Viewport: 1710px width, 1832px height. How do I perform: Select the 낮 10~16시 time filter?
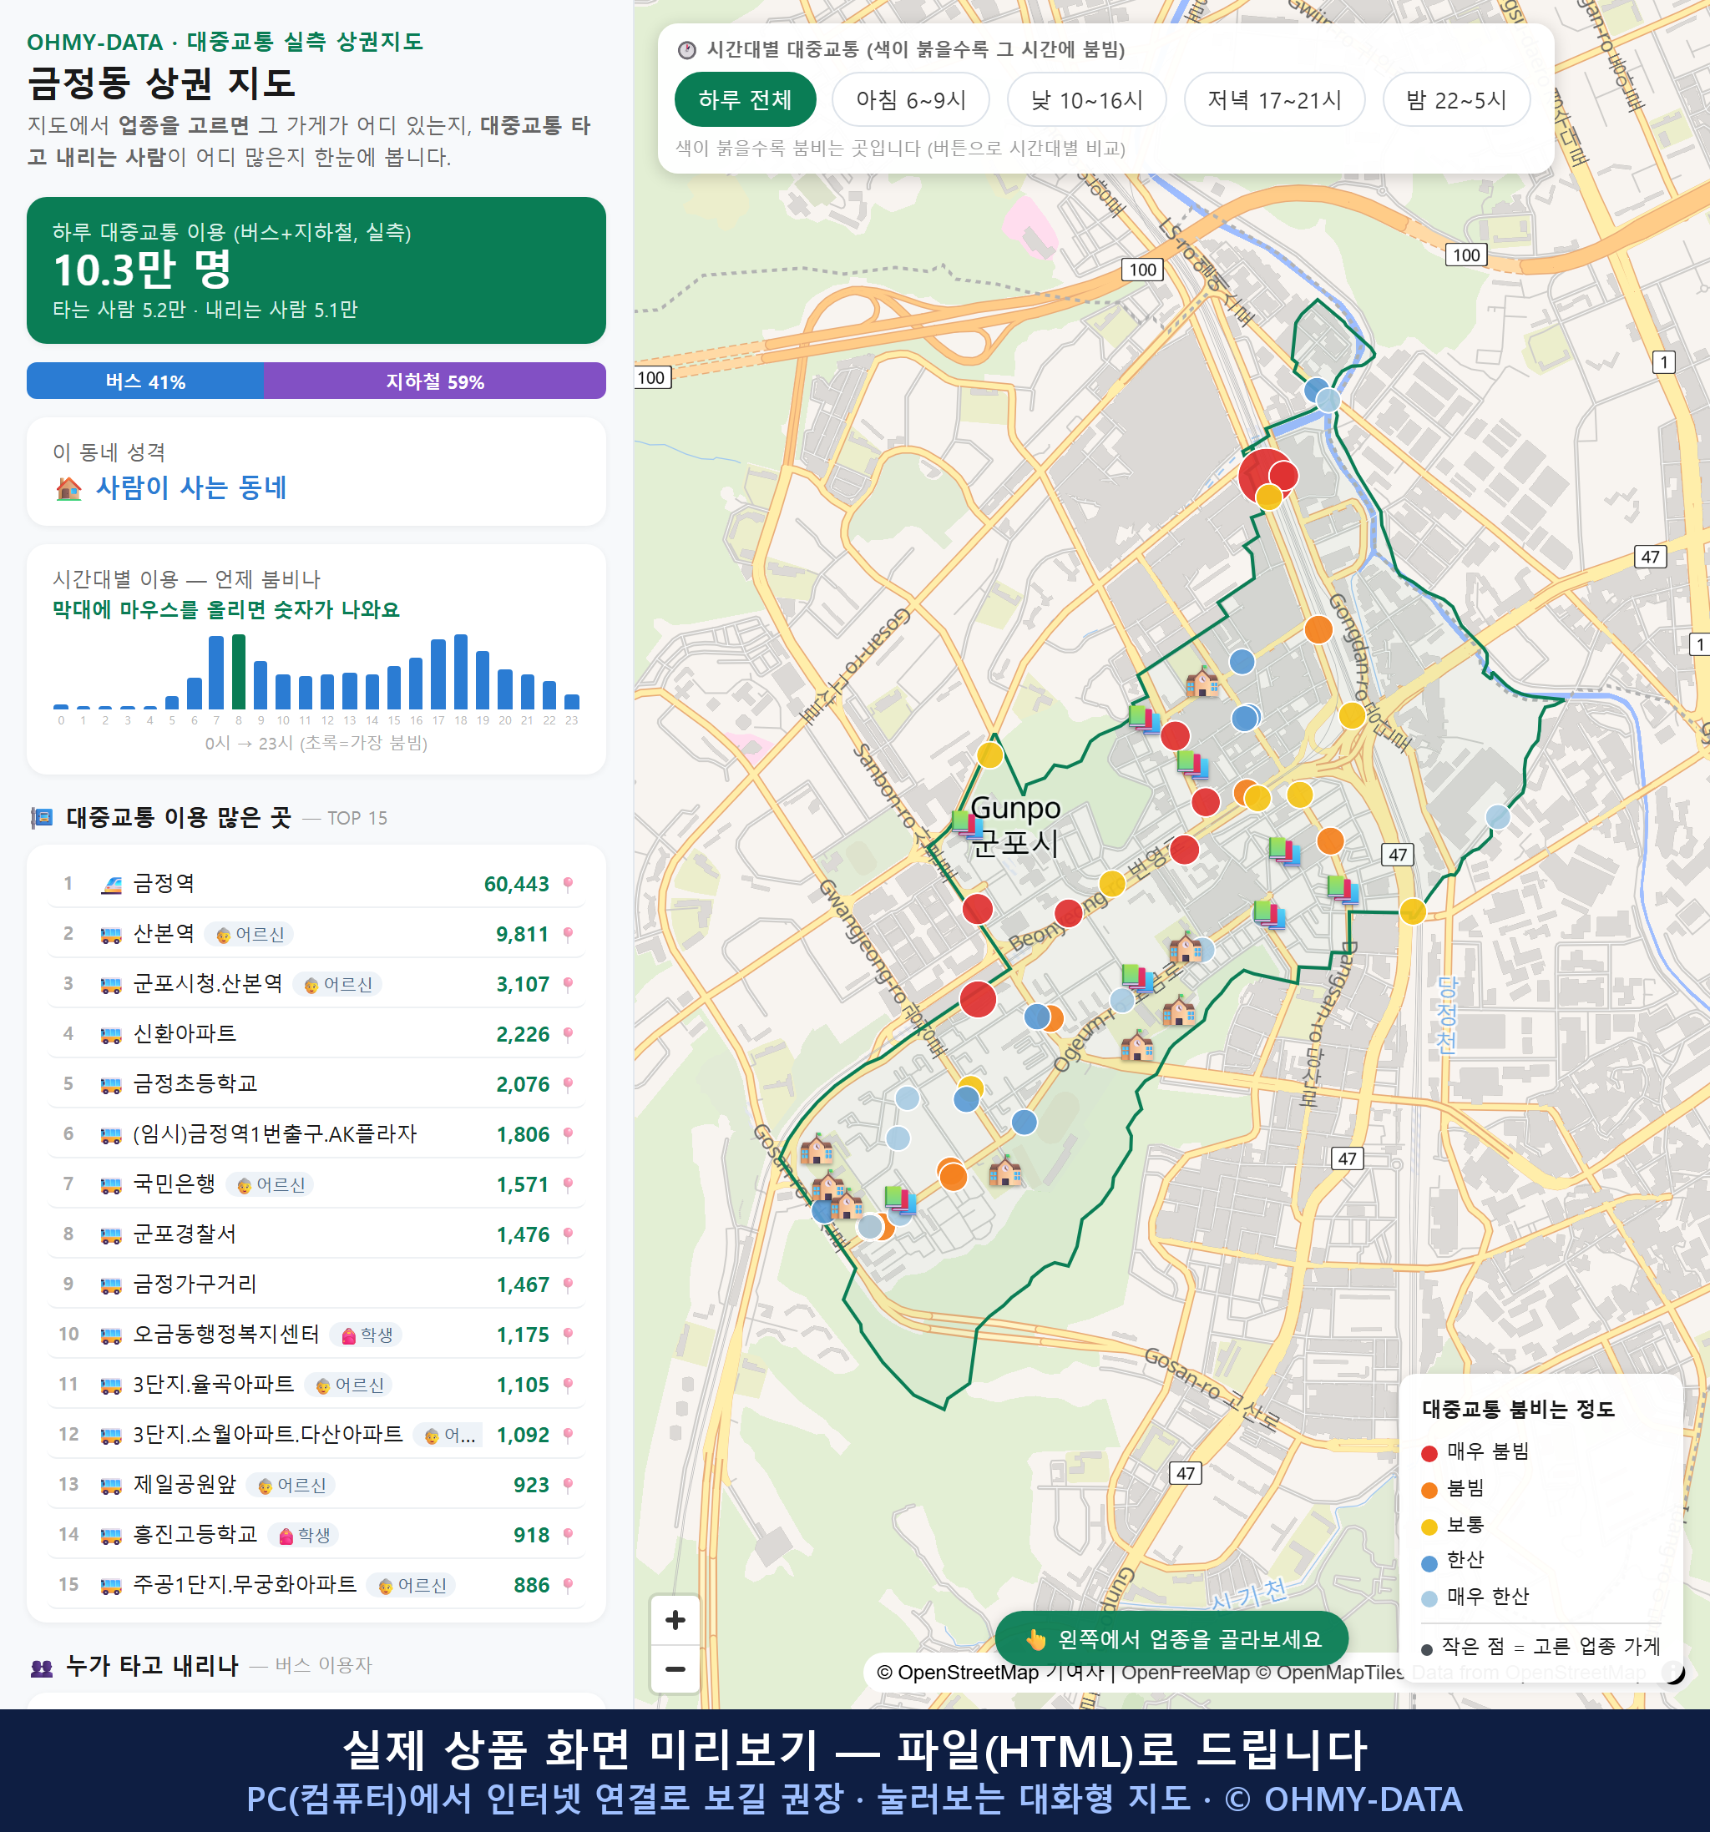(1087, 99)
